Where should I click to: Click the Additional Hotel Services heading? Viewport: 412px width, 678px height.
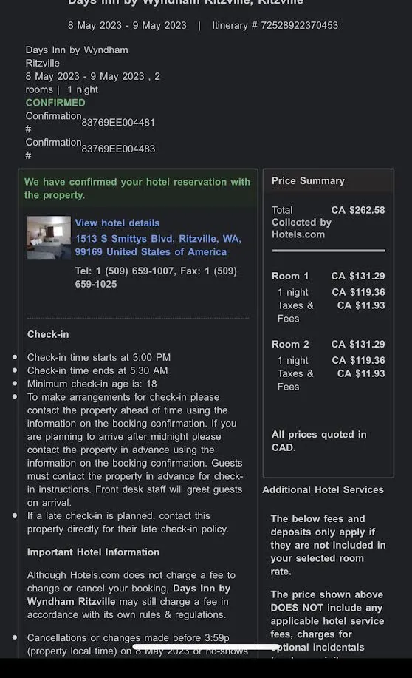323,489
